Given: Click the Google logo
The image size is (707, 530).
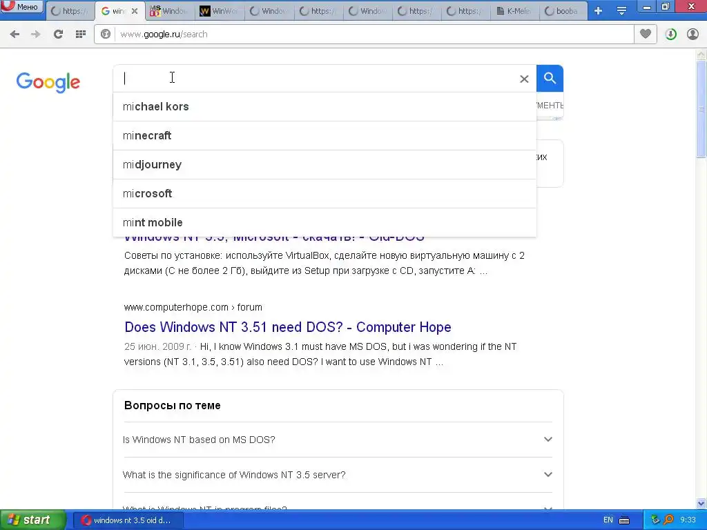Looking at the screenshot, I should (x=48, y=82).
